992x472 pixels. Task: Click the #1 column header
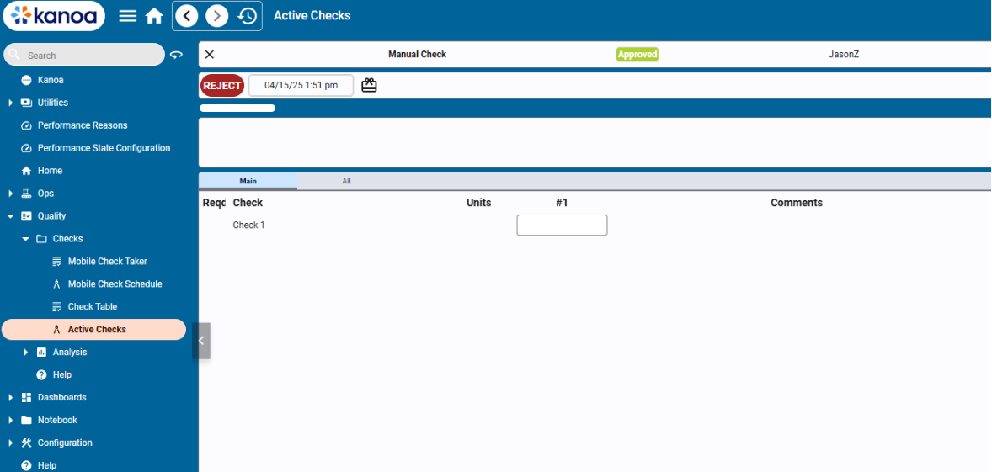pos(562,203)
